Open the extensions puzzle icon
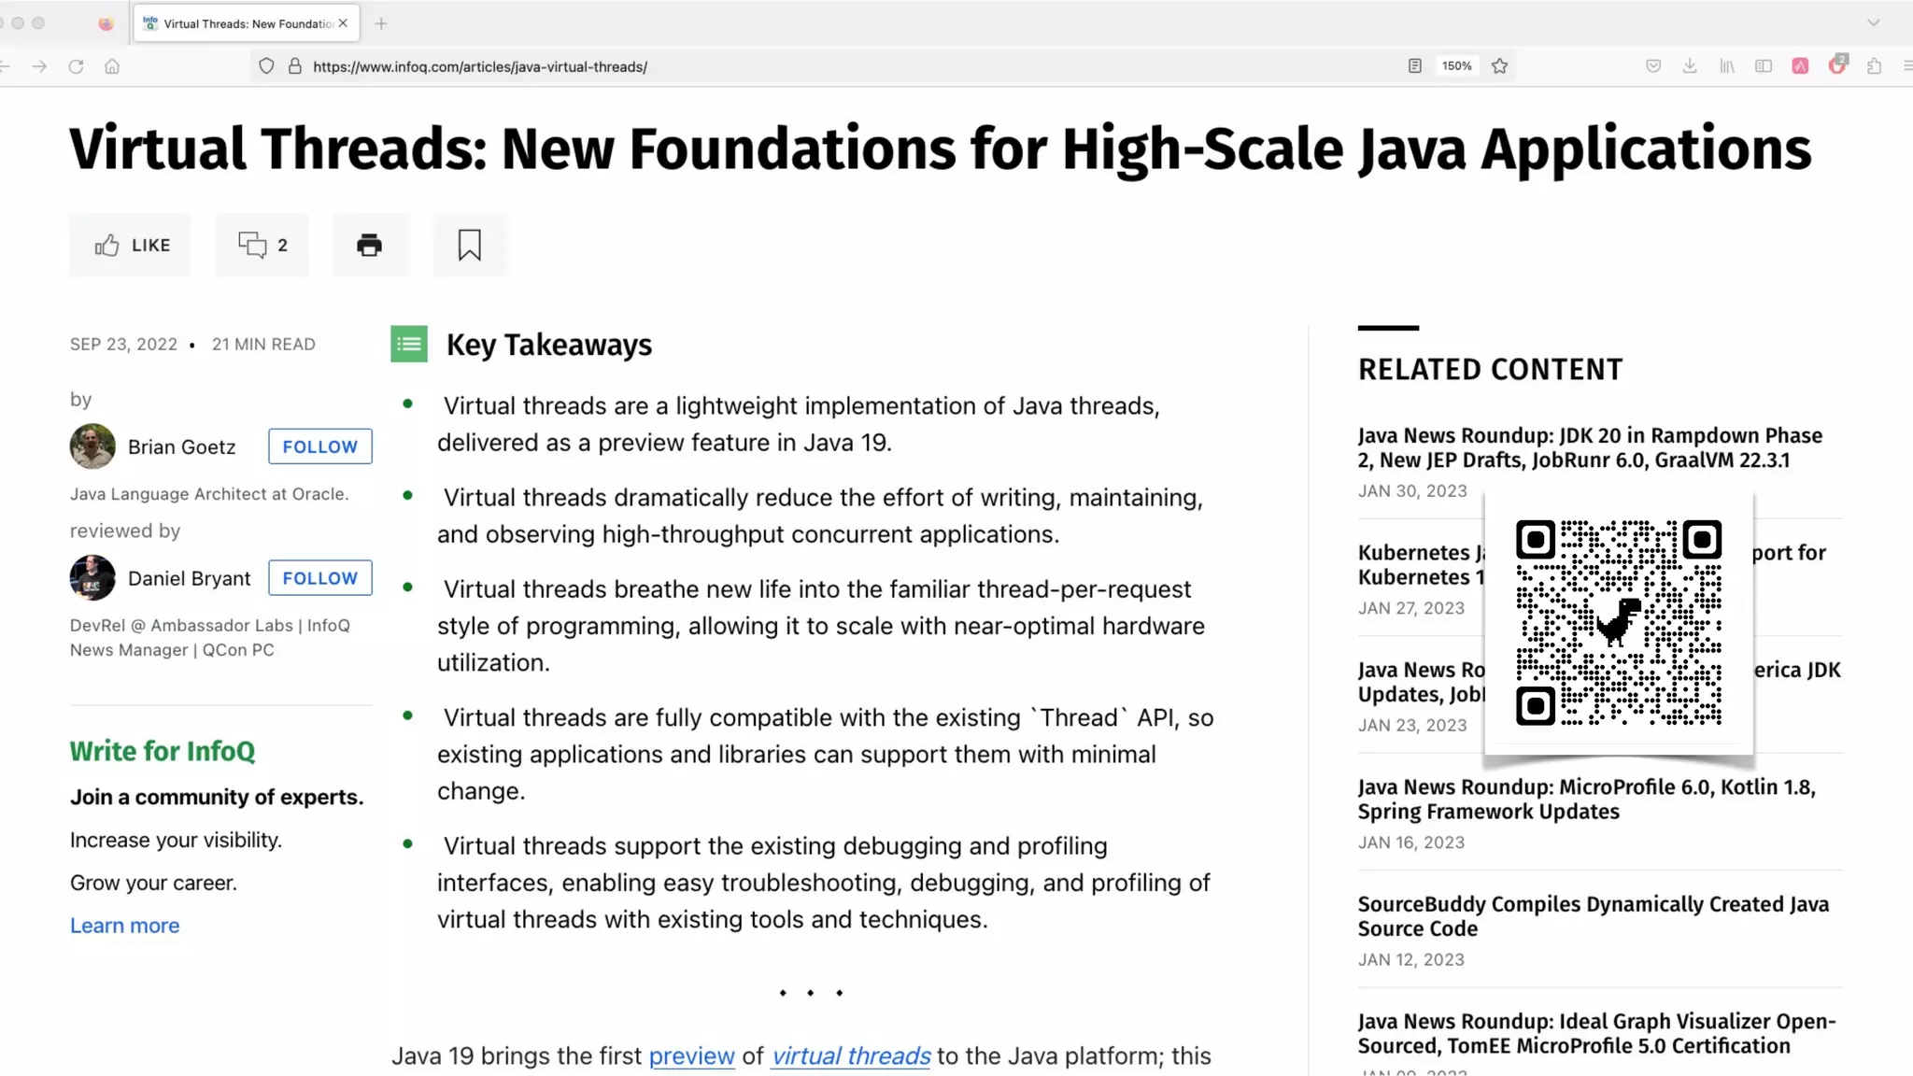This screenshot has height=1076, width=1913. pyautogui.click(x=1874, y=66)
